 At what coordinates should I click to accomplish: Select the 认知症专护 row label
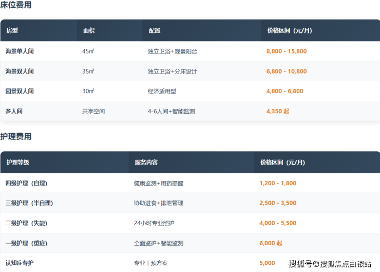pos(20,263)
